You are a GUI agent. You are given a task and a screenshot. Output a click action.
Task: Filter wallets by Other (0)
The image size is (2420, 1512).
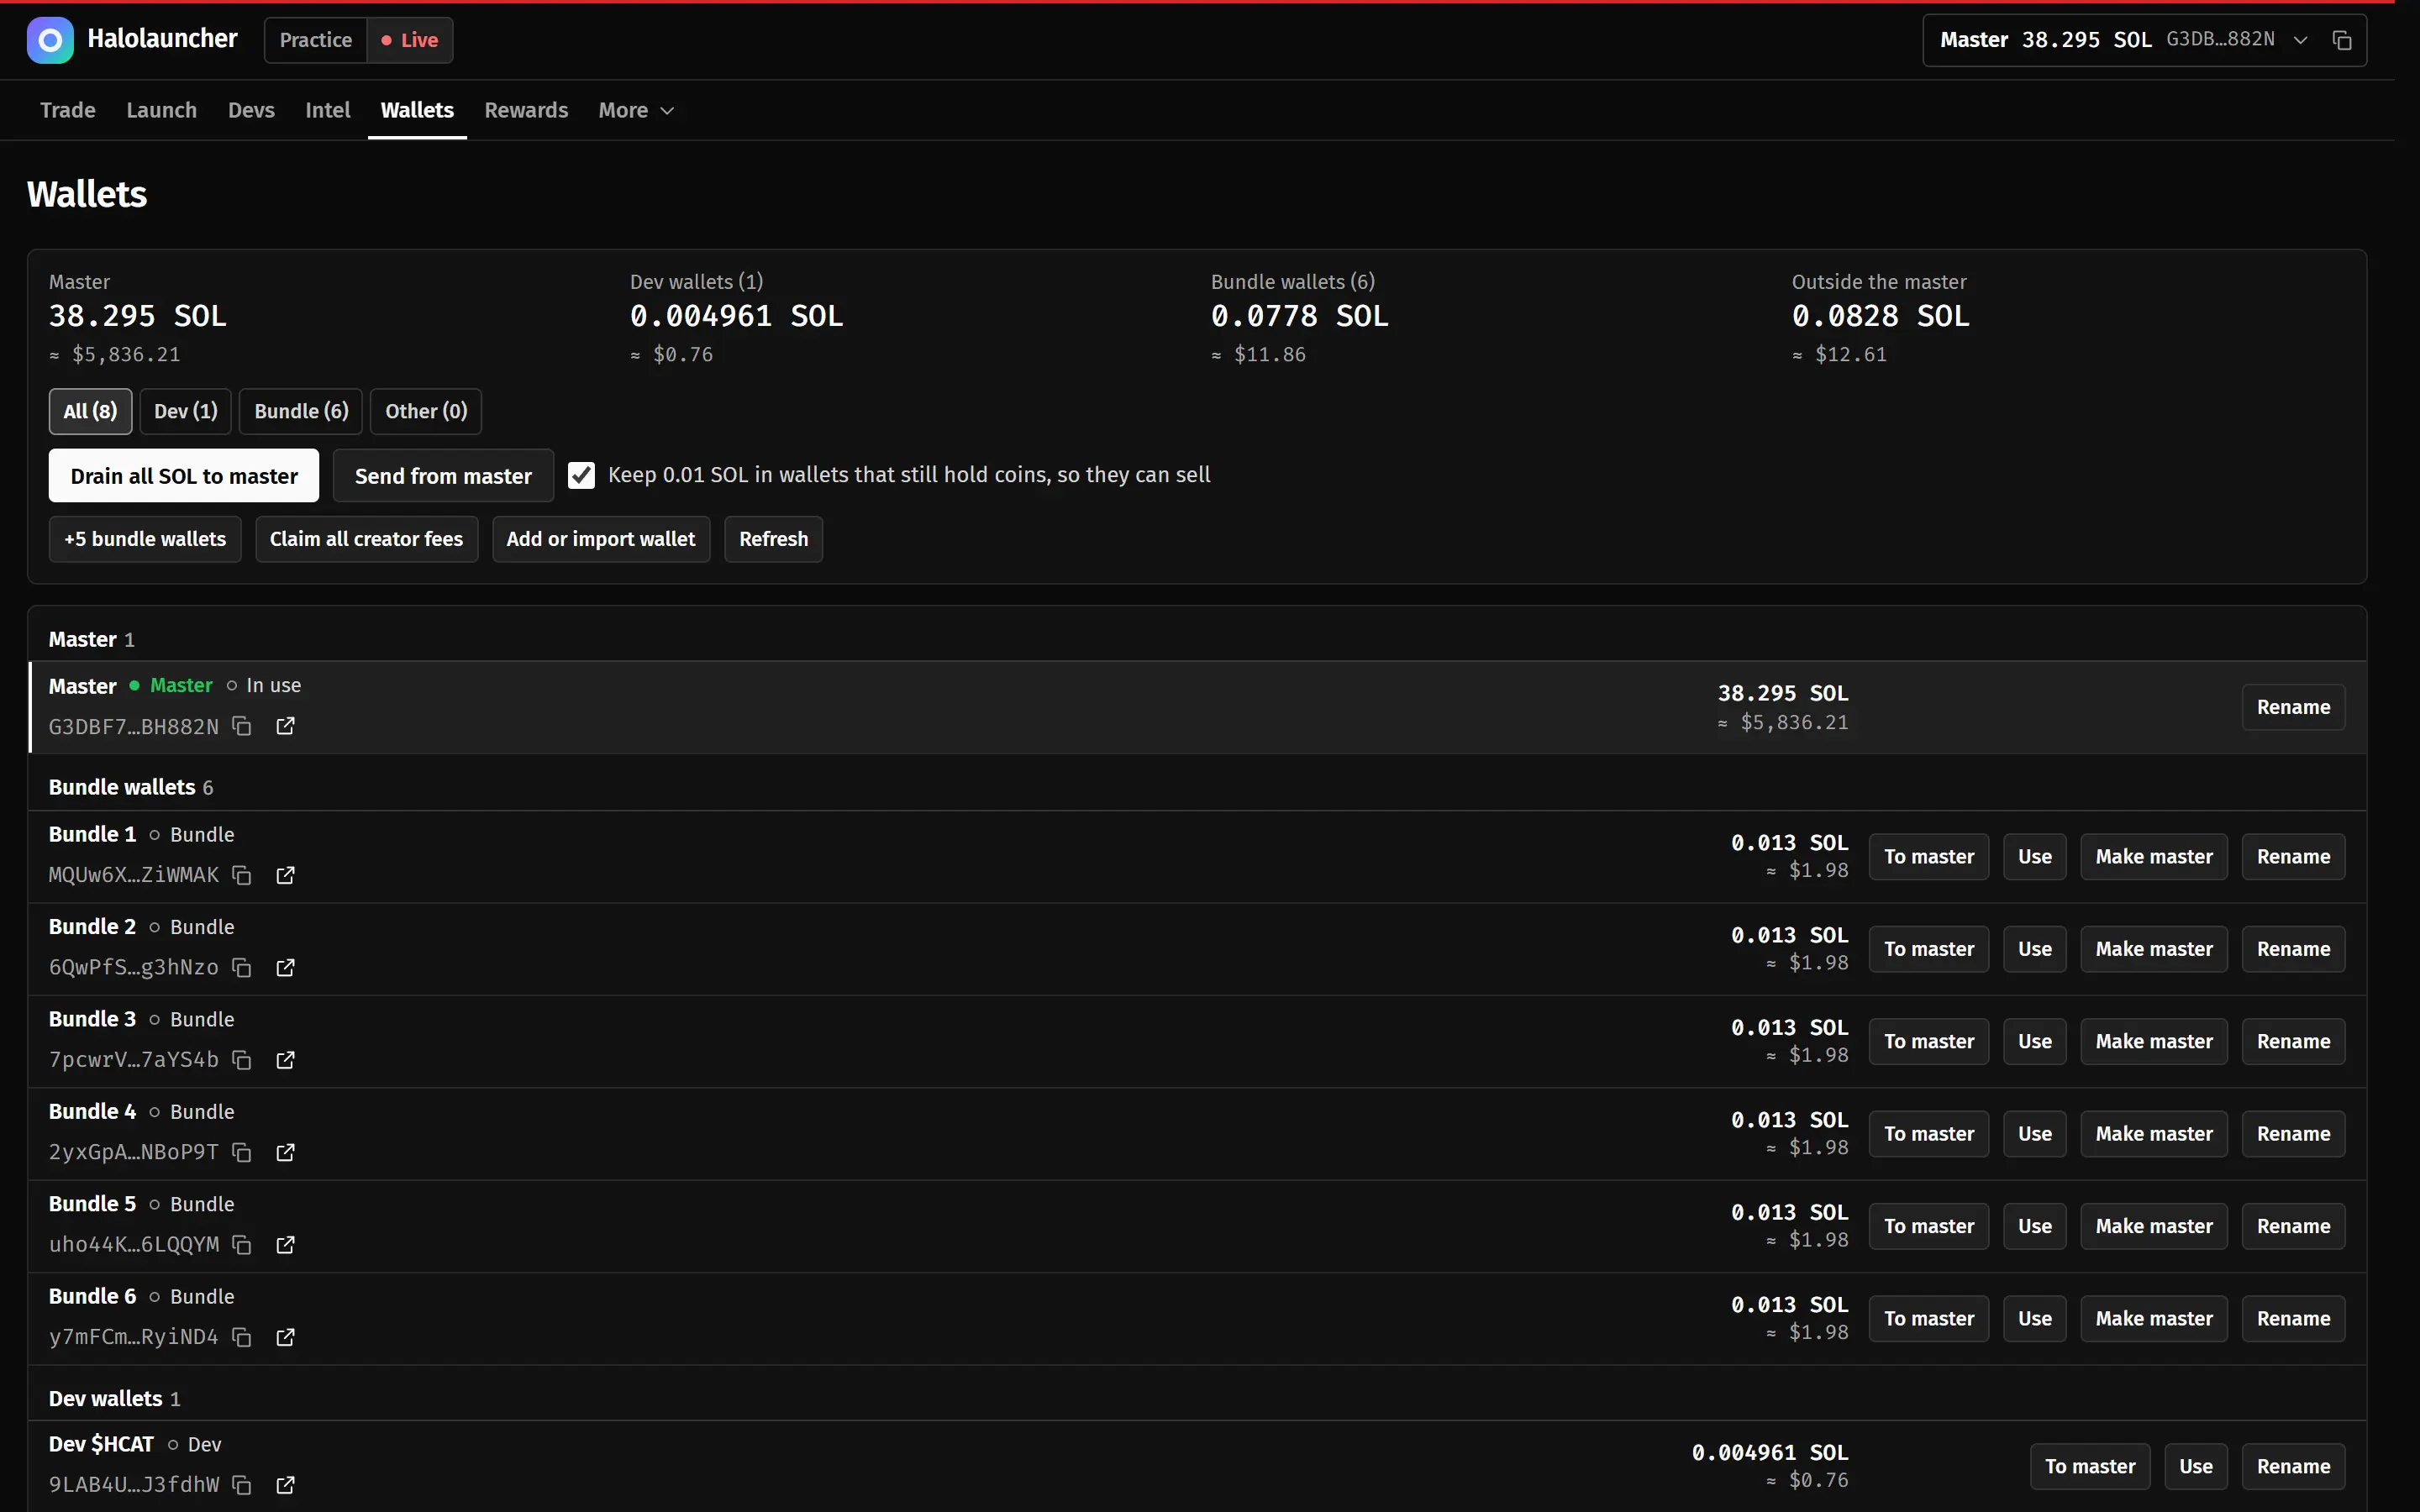point(426,411)
